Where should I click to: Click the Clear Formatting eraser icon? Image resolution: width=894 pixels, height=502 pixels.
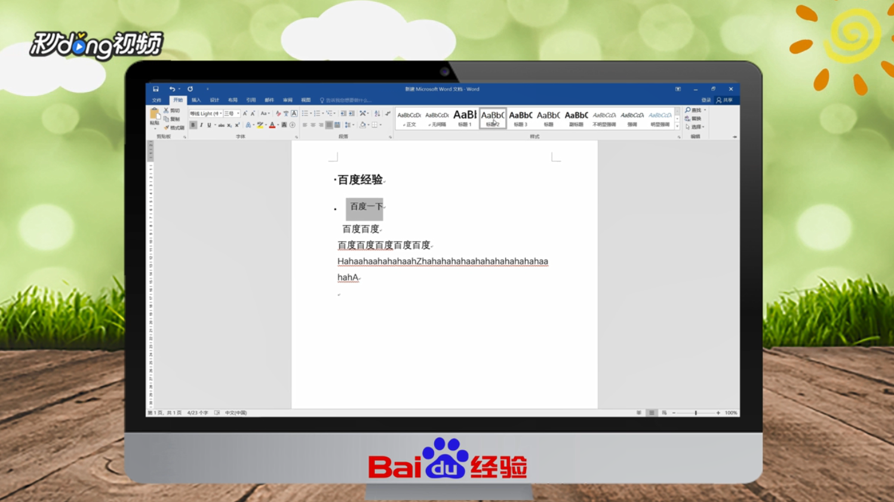click(x=278, y=113)
